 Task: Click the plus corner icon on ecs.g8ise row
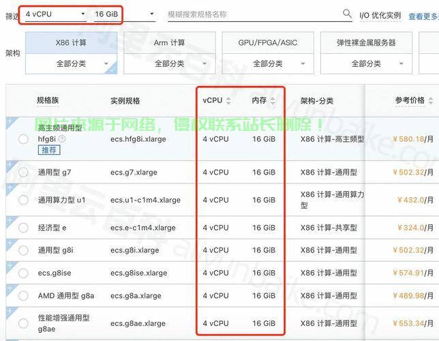pyautogui.click(x=10, y=265)
